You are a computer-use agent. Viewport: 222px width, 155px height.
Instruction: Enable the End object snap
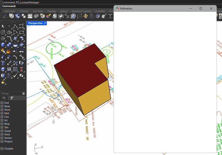2,103
